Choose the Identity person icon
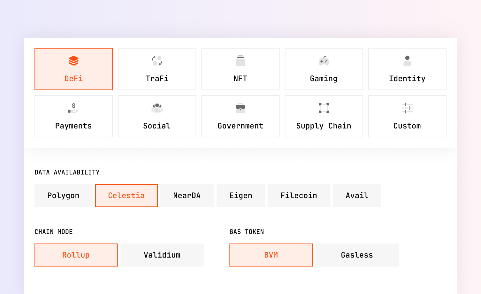The image size is (481, 294). coord(407,61)
